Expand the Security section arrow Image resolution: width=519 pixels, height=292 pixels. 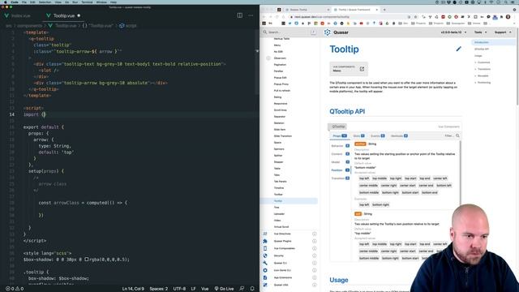tap(314, 255)
